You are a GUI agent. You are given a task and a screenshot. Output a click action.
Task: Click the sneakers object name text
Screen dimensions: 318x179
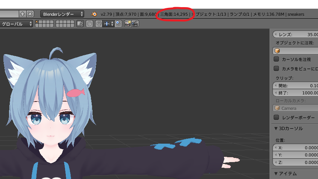coord(296,14)
